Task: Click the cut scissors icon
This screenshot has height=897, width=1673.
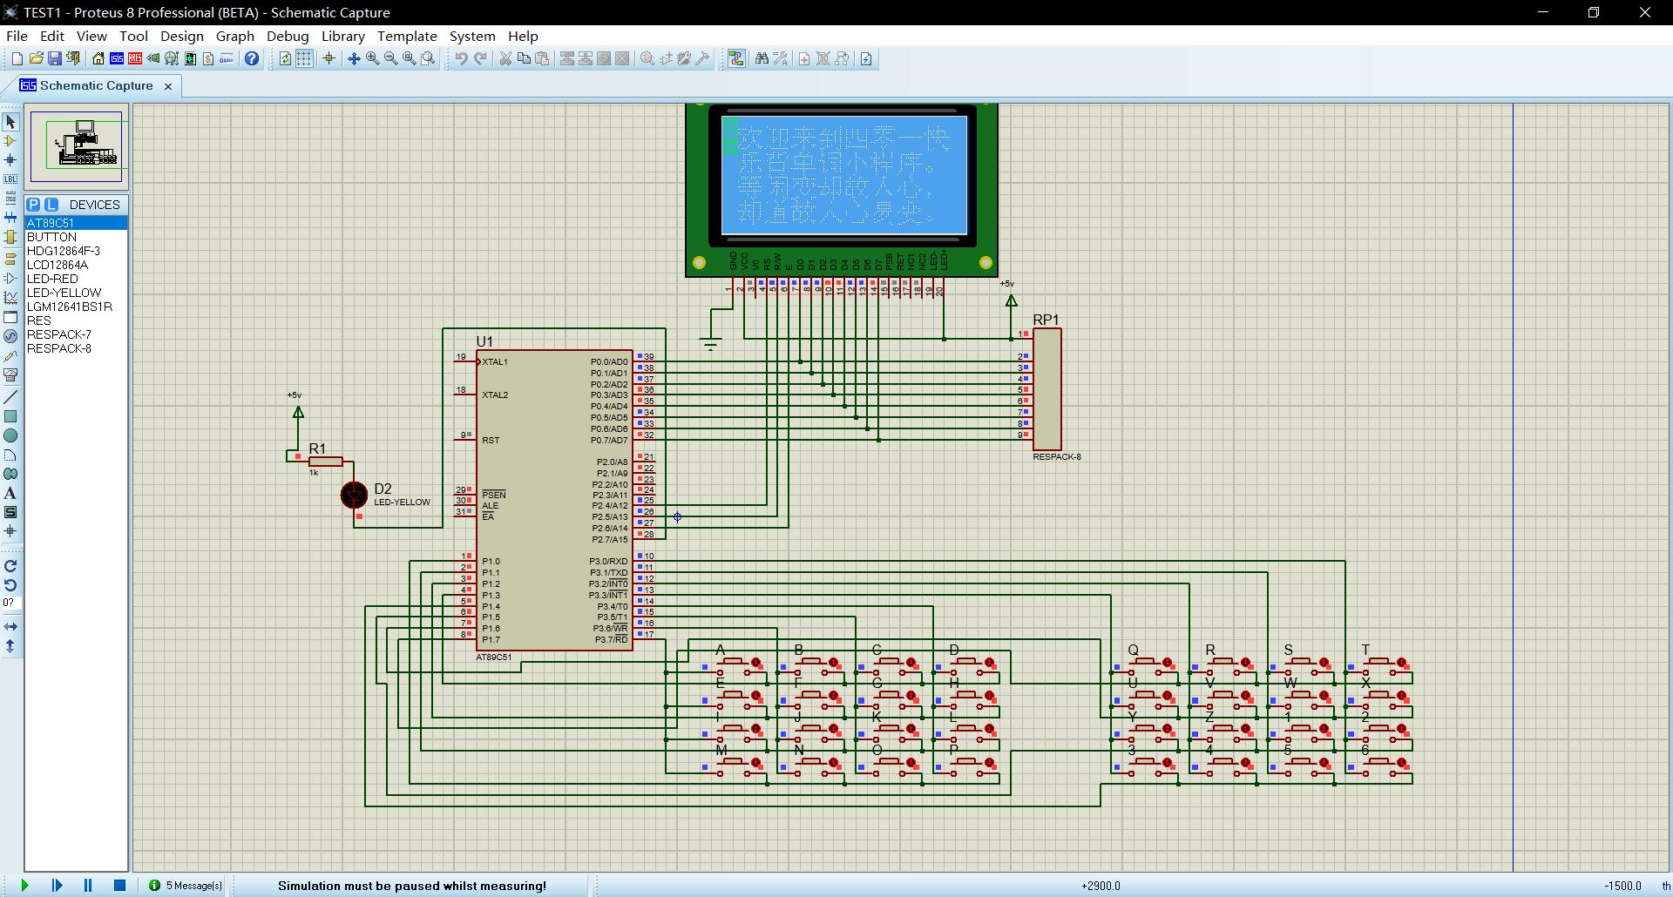Action: pos(505,58)
